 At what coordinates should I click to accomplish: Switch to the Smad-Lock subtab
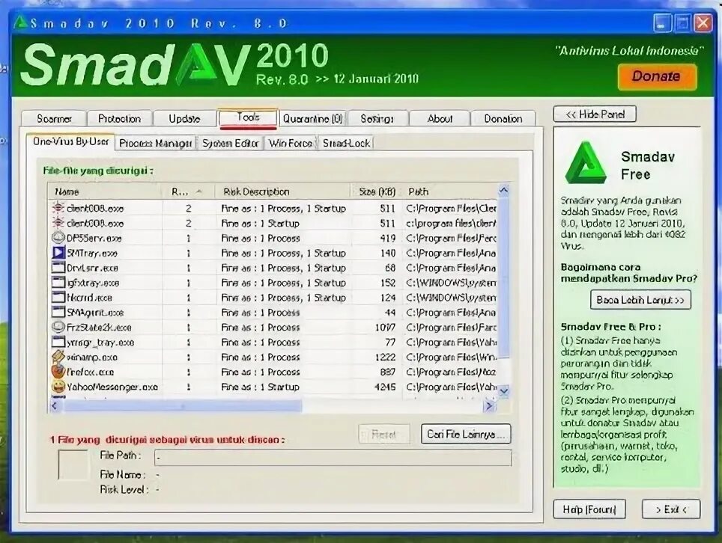click(346, 144)
